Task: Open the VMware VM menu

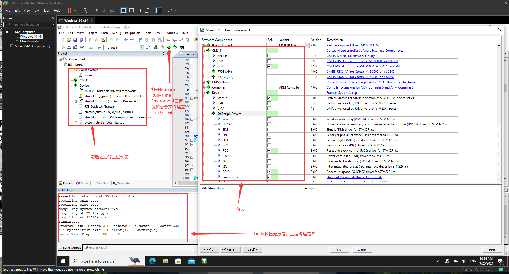Action: tap(37, 11)
